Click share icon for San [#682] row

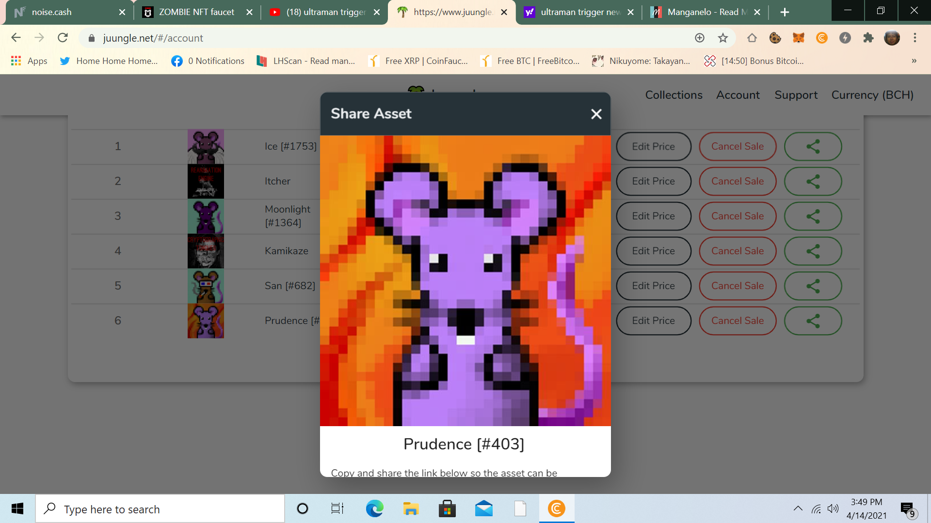pos(813,286)
